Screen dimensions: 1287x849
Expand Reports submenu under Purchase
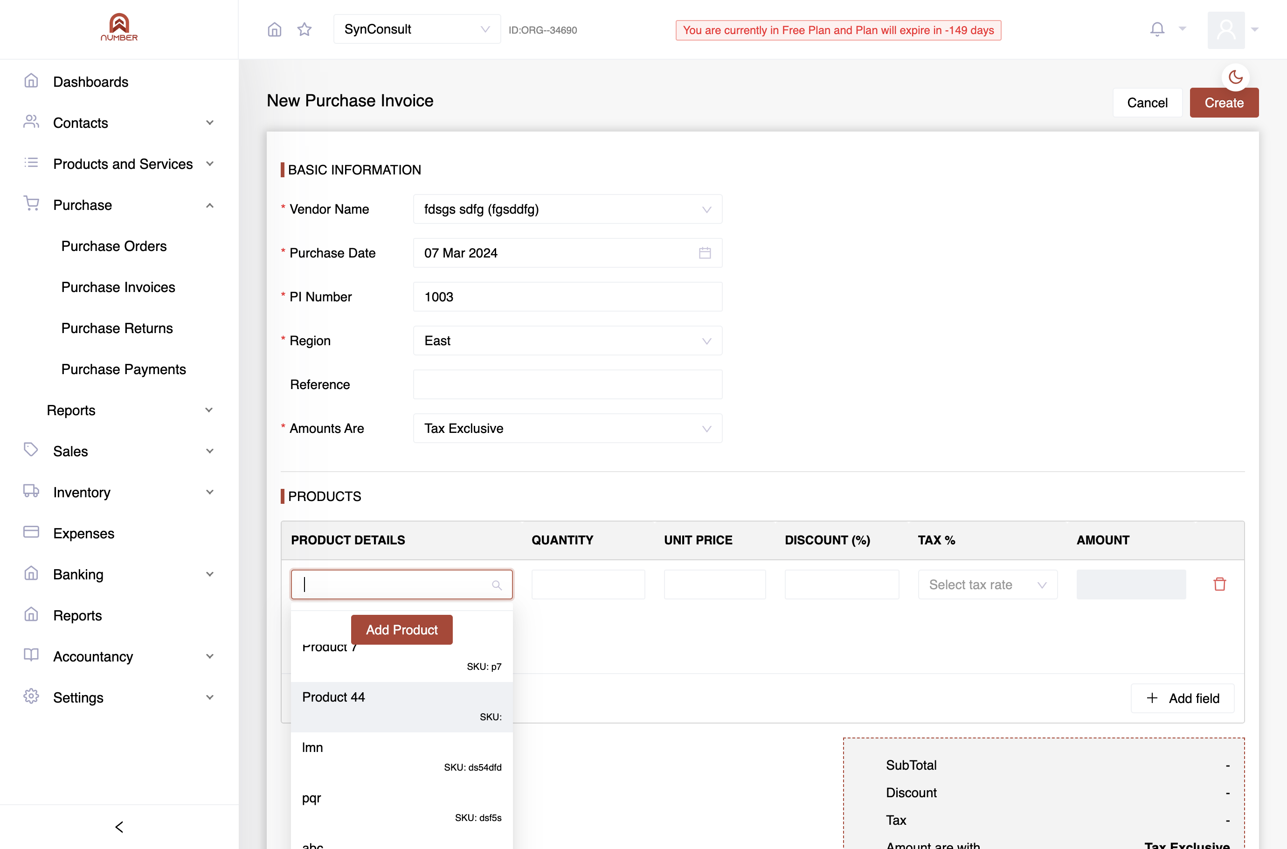point(130,411)
